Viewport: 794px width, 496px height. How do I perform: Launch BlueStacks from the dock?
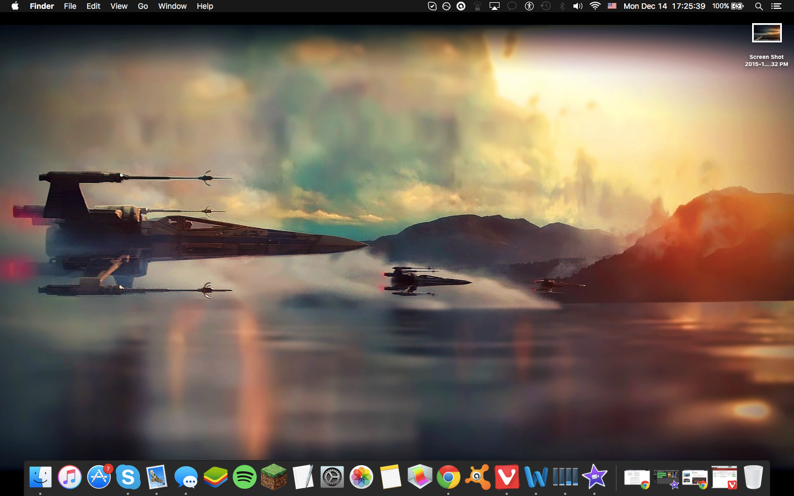tap(215, 477)
